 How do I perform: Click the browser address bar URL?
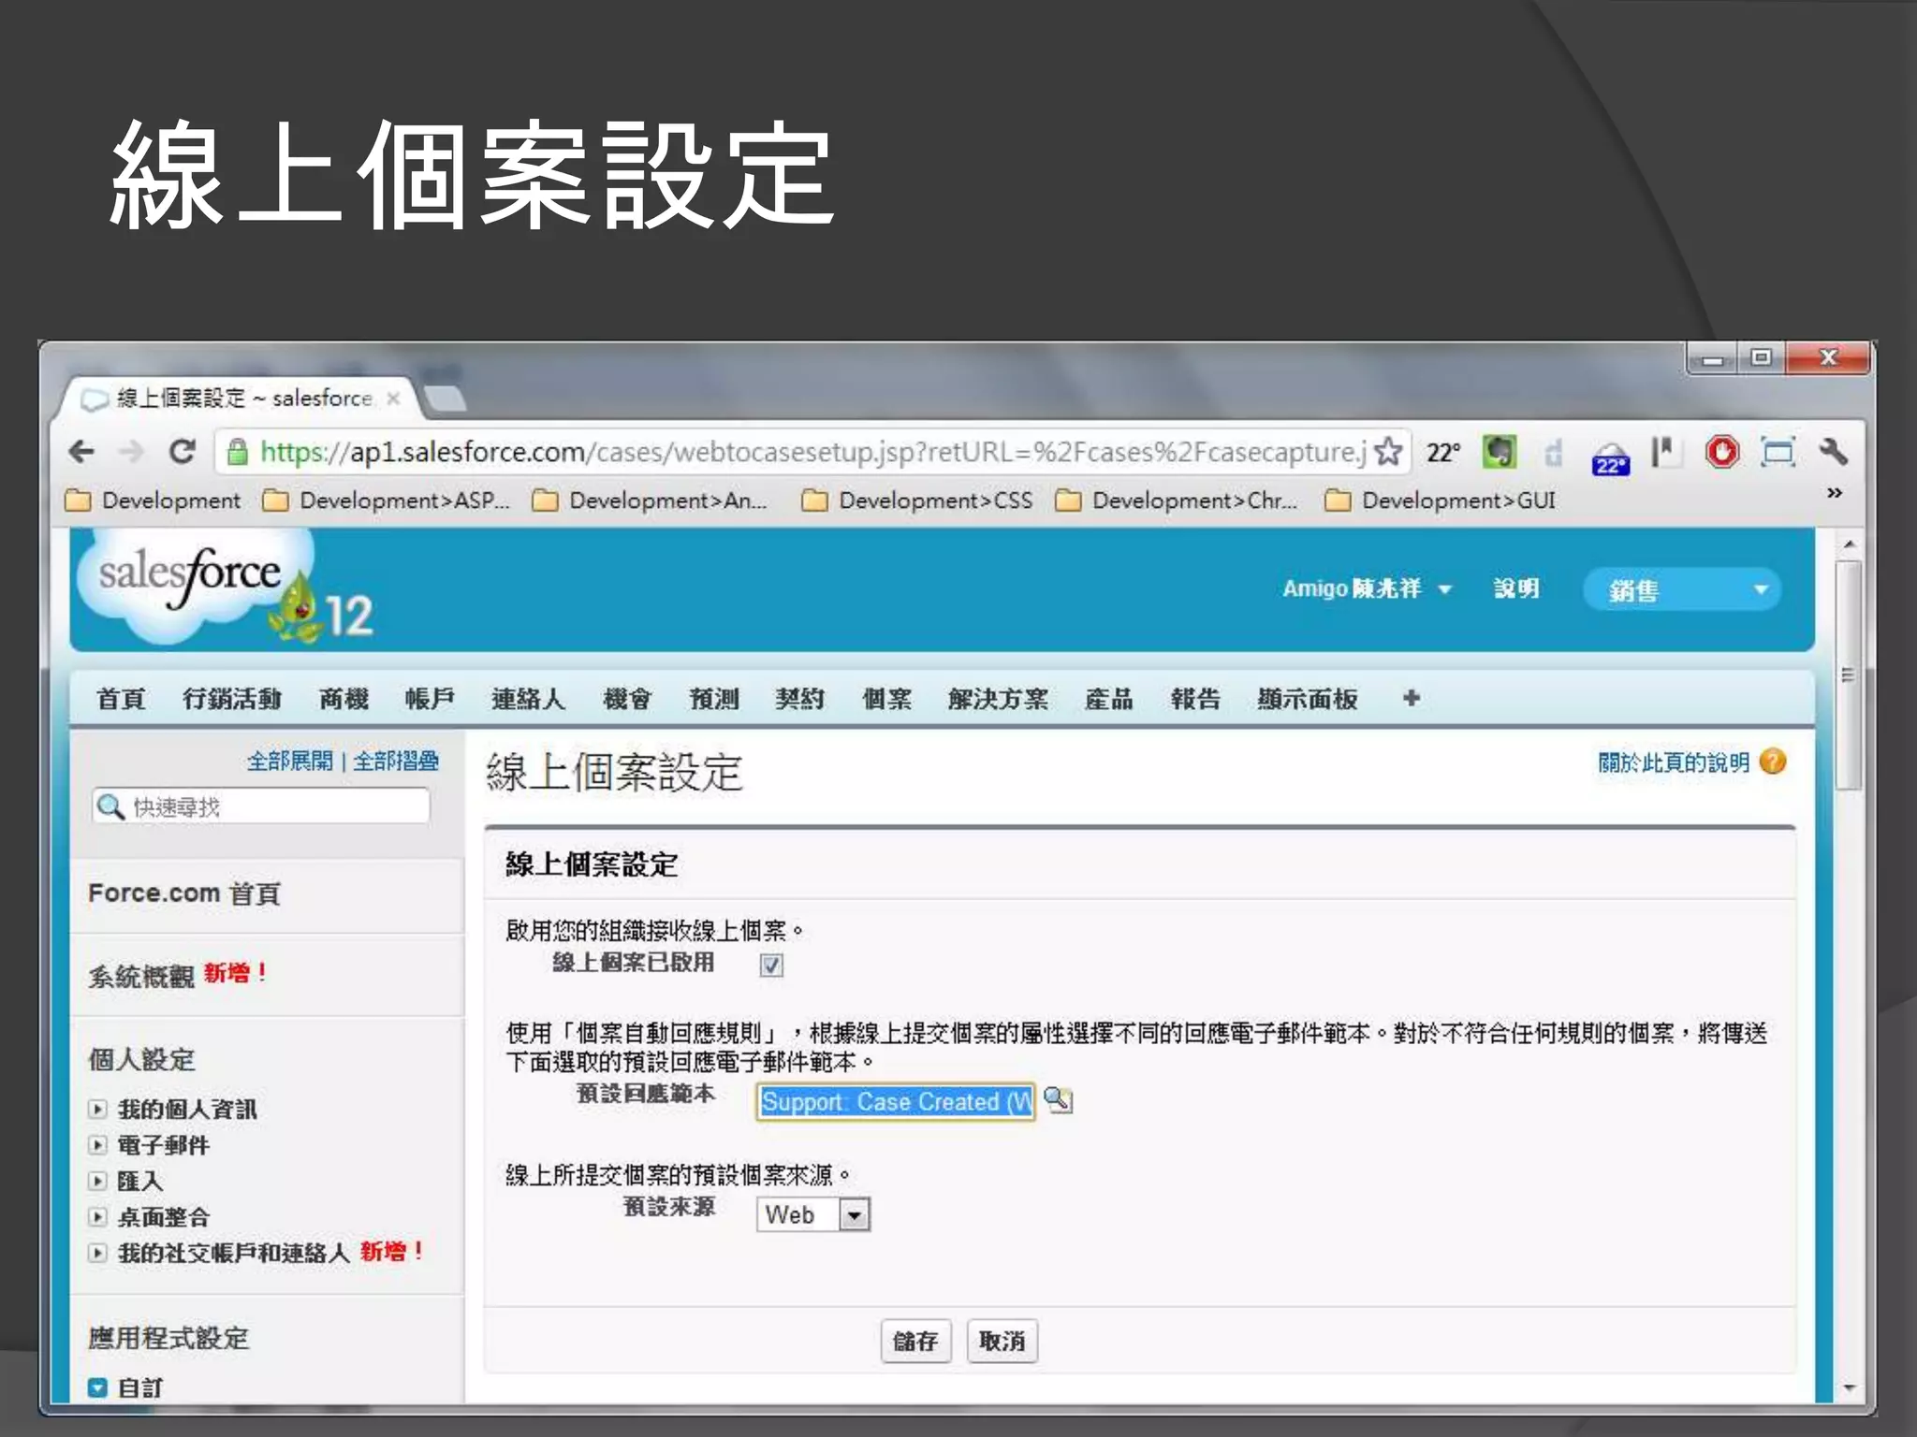812,453
